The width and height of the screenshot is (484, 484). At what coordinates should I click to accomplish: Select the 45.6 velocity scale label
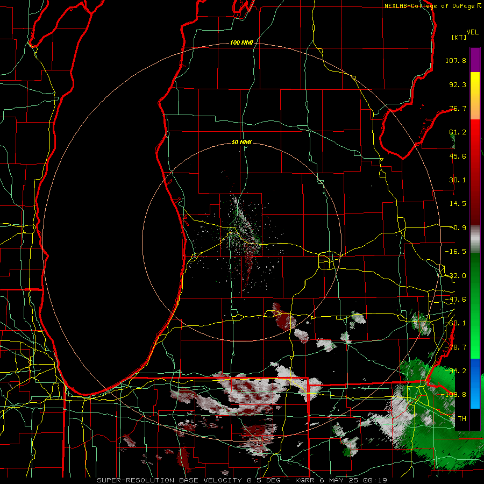[458, 156]
